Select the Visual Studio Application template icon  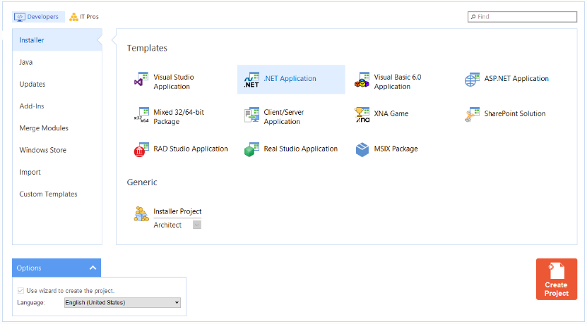[141, 81]
